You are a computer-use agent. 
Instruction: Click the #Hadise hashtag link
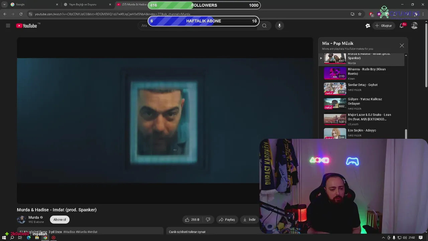69,232
